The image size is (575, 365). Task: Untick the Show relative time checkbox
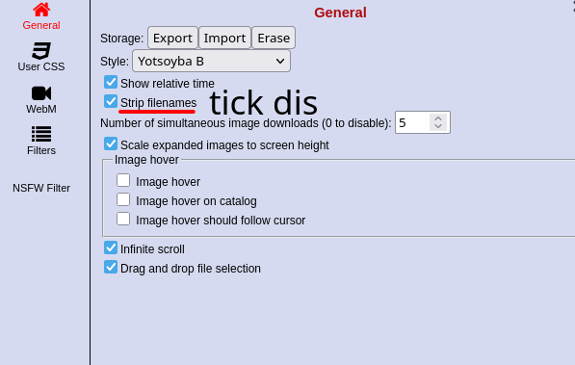tap(111, 82)
